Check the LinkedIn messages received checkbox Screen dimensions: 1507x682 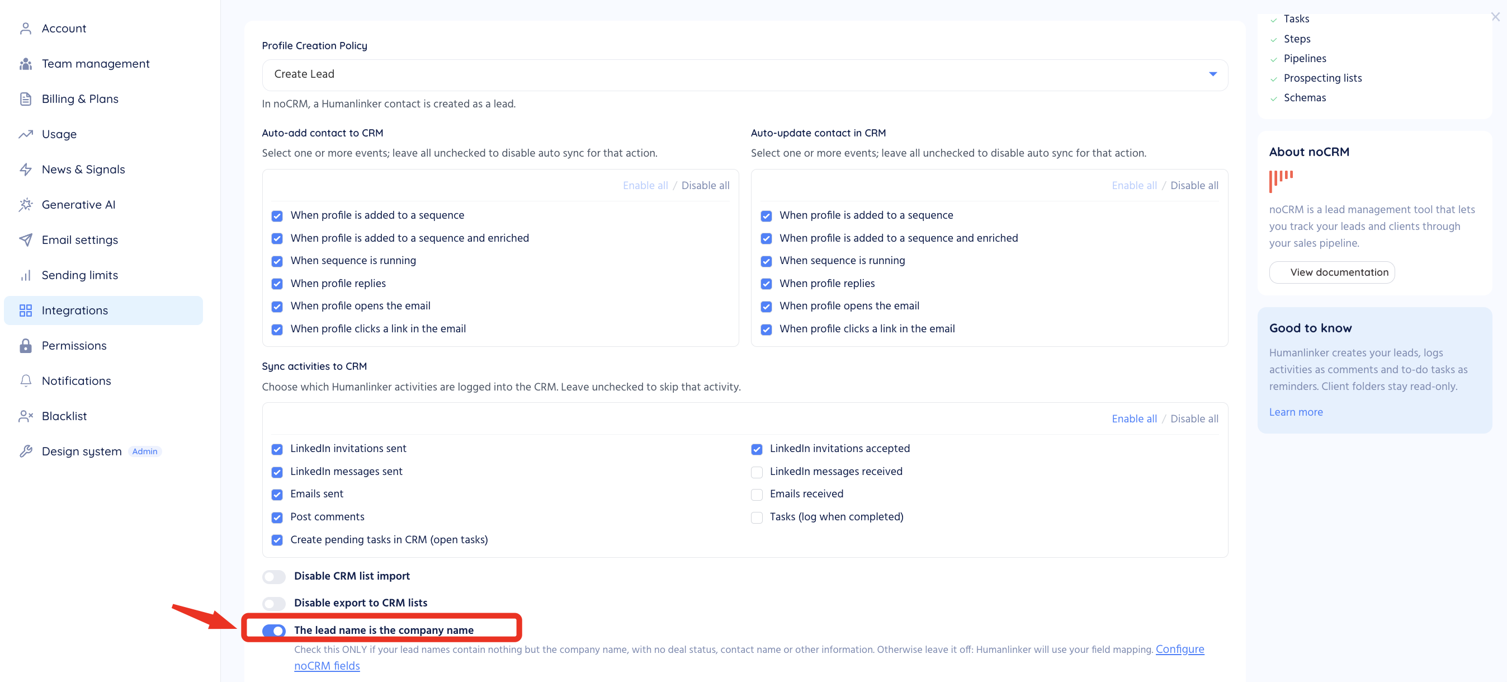(757, 472)
